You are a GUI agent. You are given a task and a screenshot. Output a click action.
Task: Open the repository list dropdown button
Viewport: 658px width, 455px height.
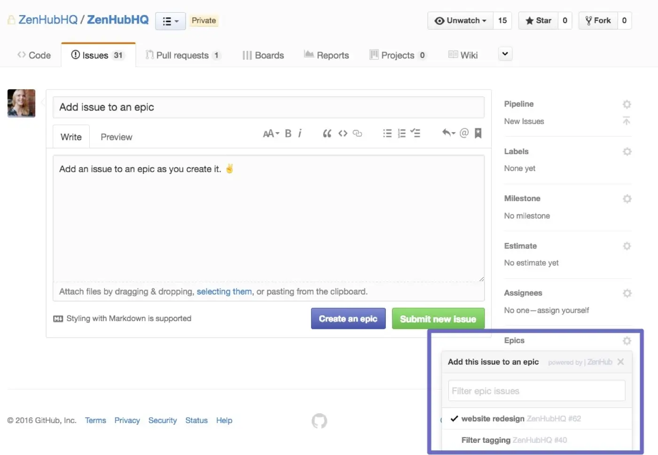(170, 21)
